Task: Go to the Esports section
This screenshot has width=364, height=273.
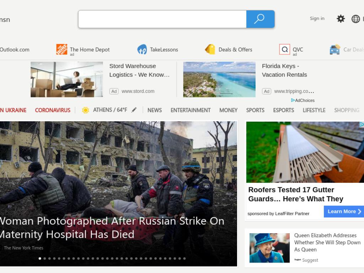Action: [283, 110]
